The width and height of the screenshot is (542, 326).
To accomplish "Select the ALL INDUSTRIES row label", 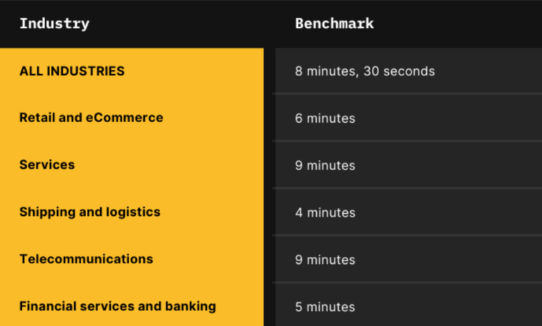I will [x=72, y=71].
